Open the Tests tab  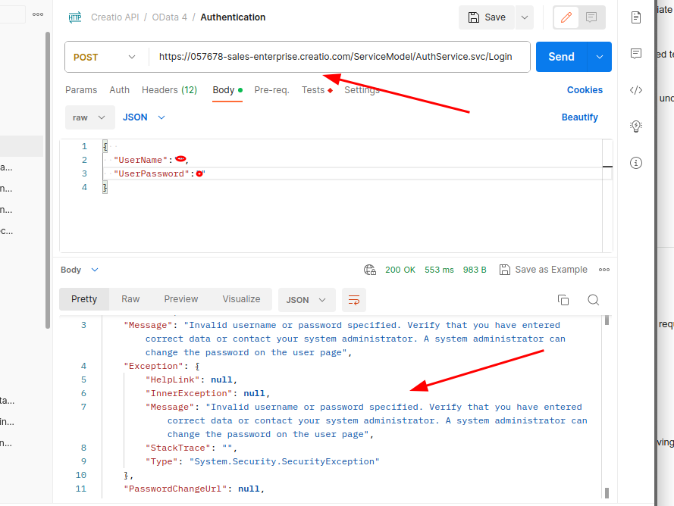pyautogui.click(x=317, y=90)
